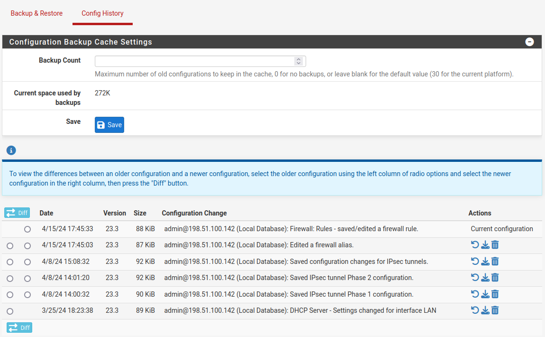This screenshot has height=337, width=545.
Task: Switch to the Backup & Restore tab
Action: (x=36, y=13)
